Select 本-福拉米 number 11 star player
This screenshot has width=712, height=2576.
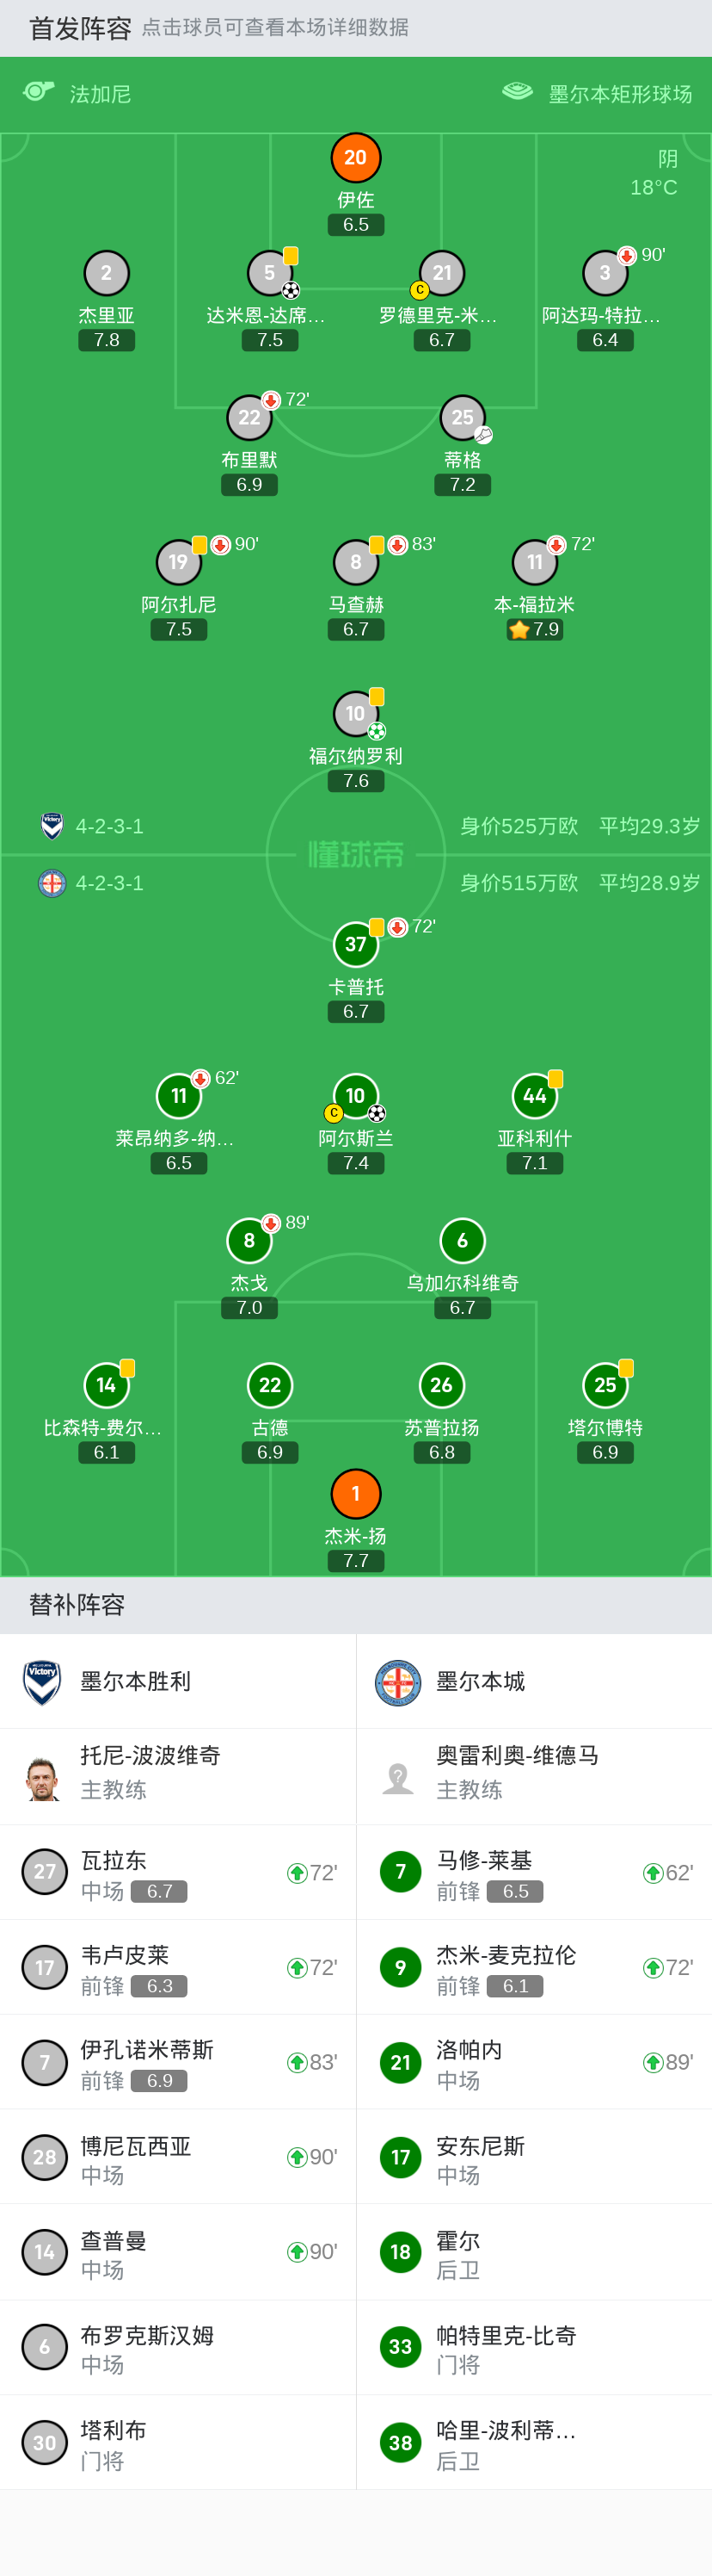pyautogui.click(x=534, y=562)
